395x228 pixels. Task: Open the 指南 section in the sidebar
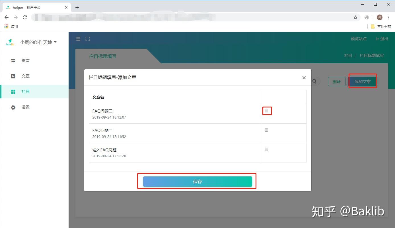point(25,60)
